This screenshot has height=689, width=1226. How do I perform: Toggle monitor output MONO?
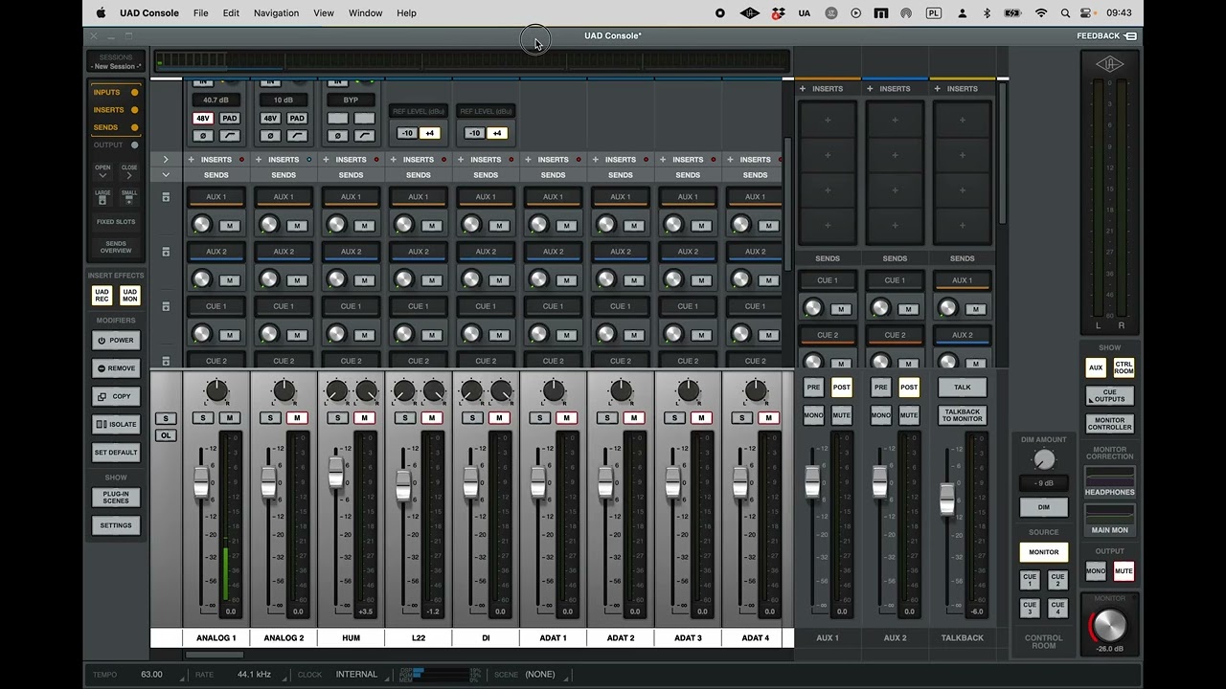click(1096, 571)
